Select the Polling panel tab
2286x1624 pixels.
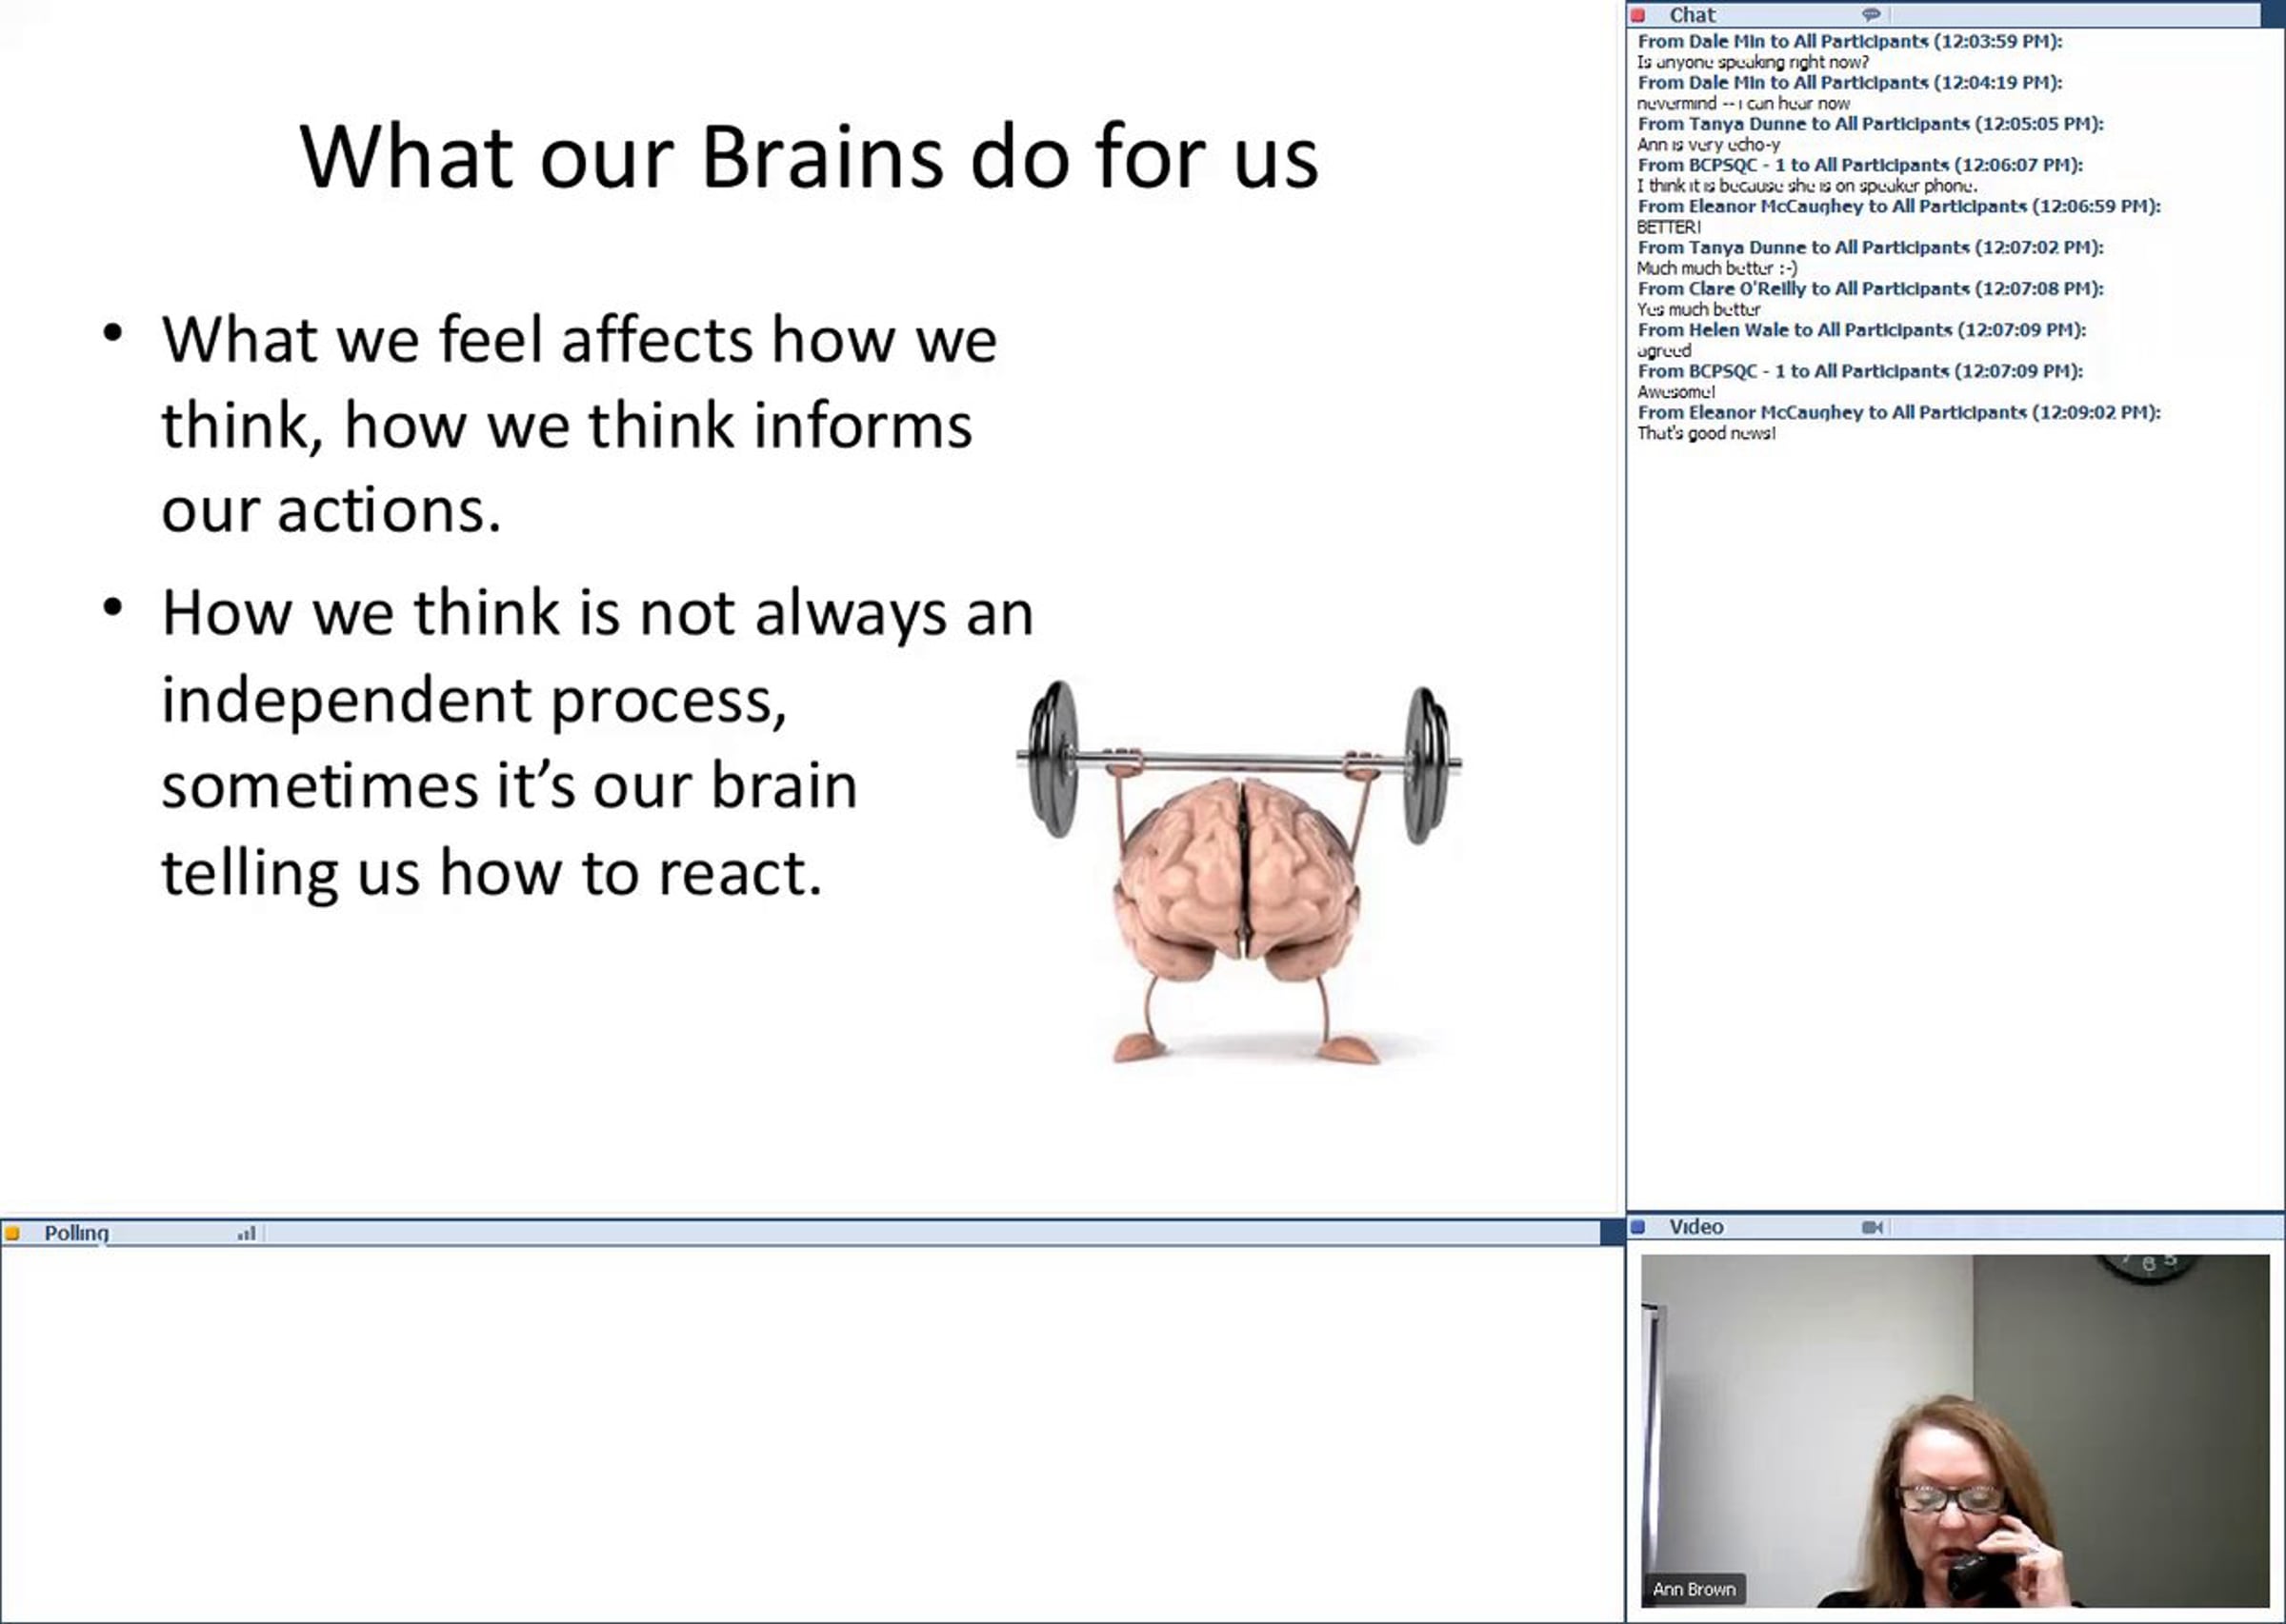pyautogui.click(x=76, y=1233)
